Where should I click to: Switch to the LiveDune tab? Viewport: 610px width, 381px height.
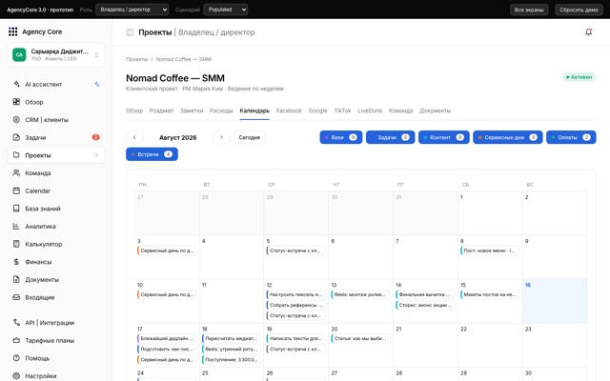point(370,110)
